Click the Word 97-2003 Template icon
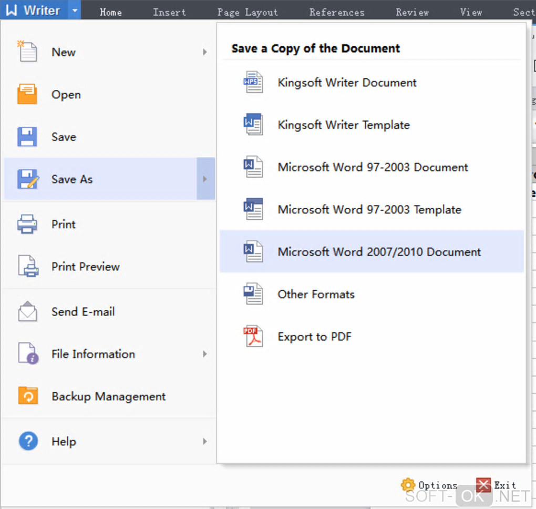Screen dimensions: 536x509 coord(253,209)
